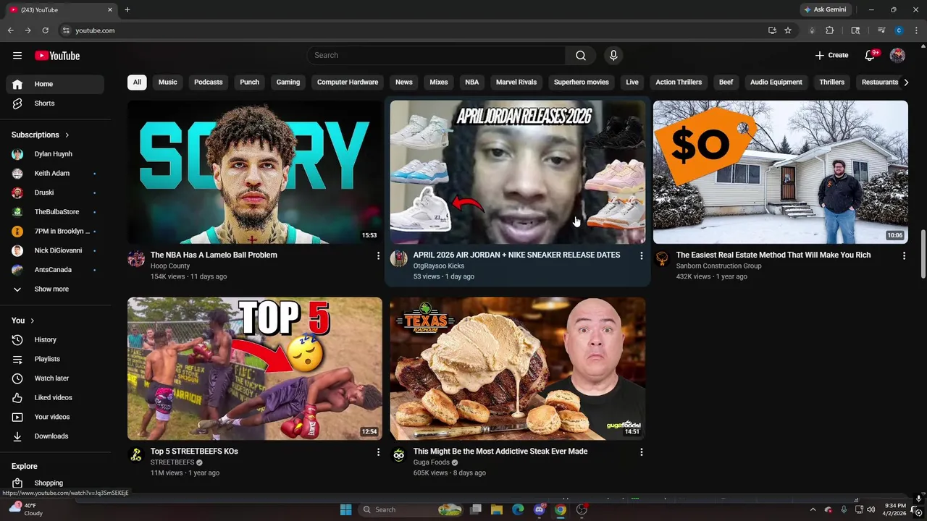
Task: Select the Music filter chip
Action: pyautogui.click(x=168, y=82)
